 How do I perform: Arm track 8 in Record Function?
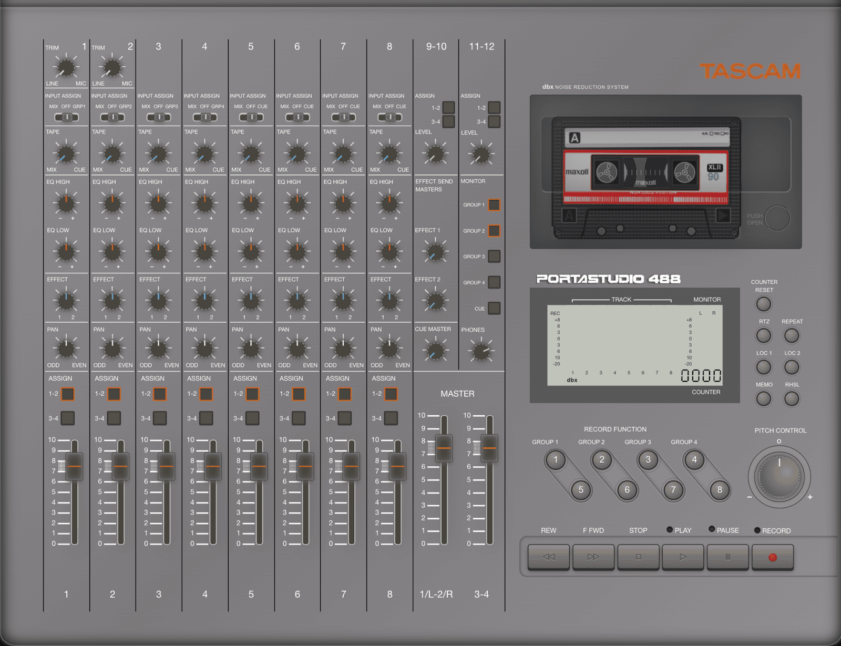(x=720, y=490)
